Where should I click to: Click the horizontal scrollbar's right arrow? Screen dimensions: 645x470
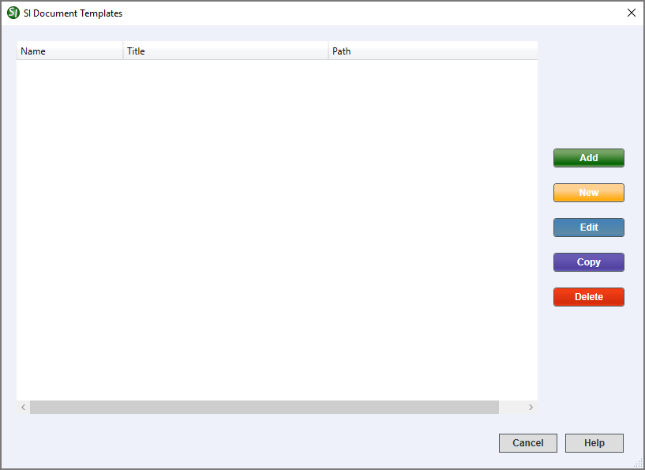point(531,407)
